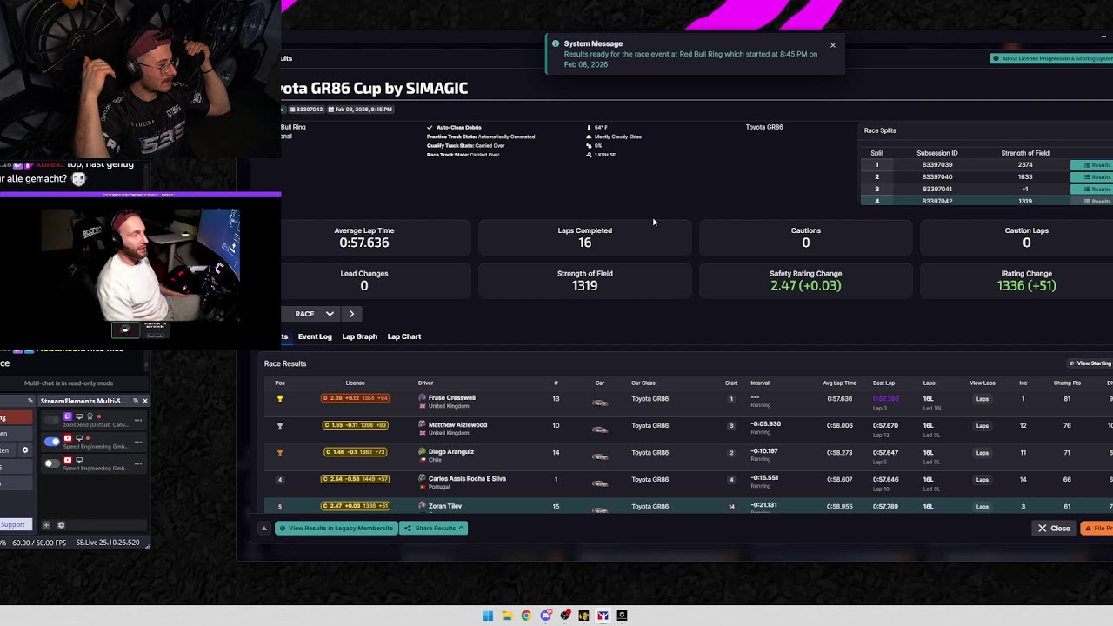Open Discord from taskbar

tap(545, 616)
